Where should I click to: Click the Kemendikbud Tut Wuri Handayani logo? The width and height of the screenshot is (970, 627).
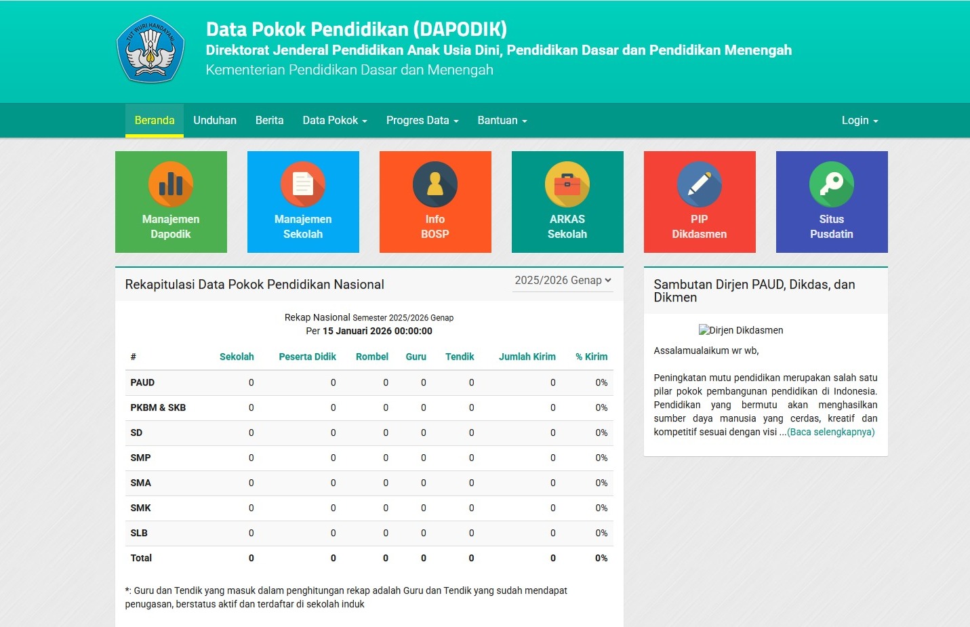click(150, 49)
